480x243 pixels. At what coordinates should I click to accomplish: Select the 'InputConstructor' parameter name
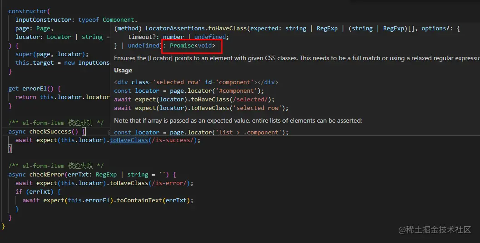(x=43, y=20)
